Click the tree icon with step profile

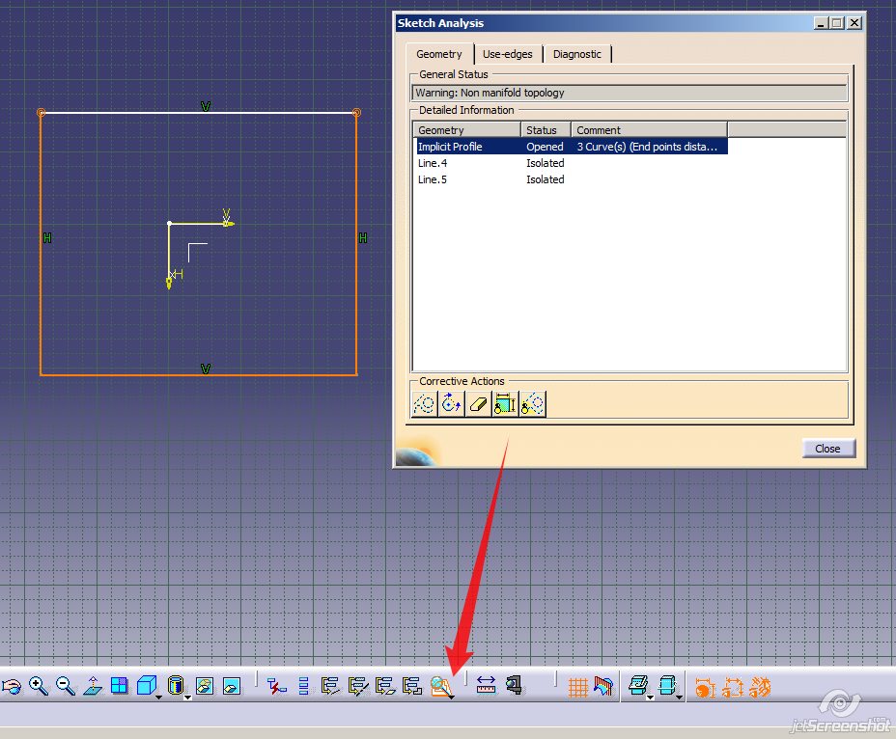pos(412,686)
